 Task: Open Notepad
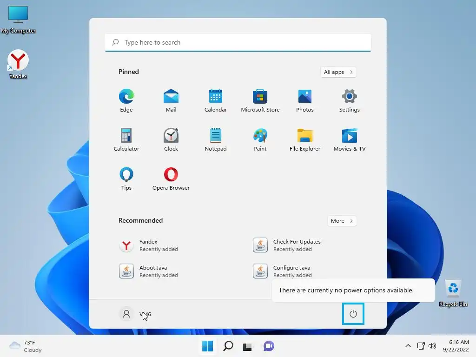point(216,139)
